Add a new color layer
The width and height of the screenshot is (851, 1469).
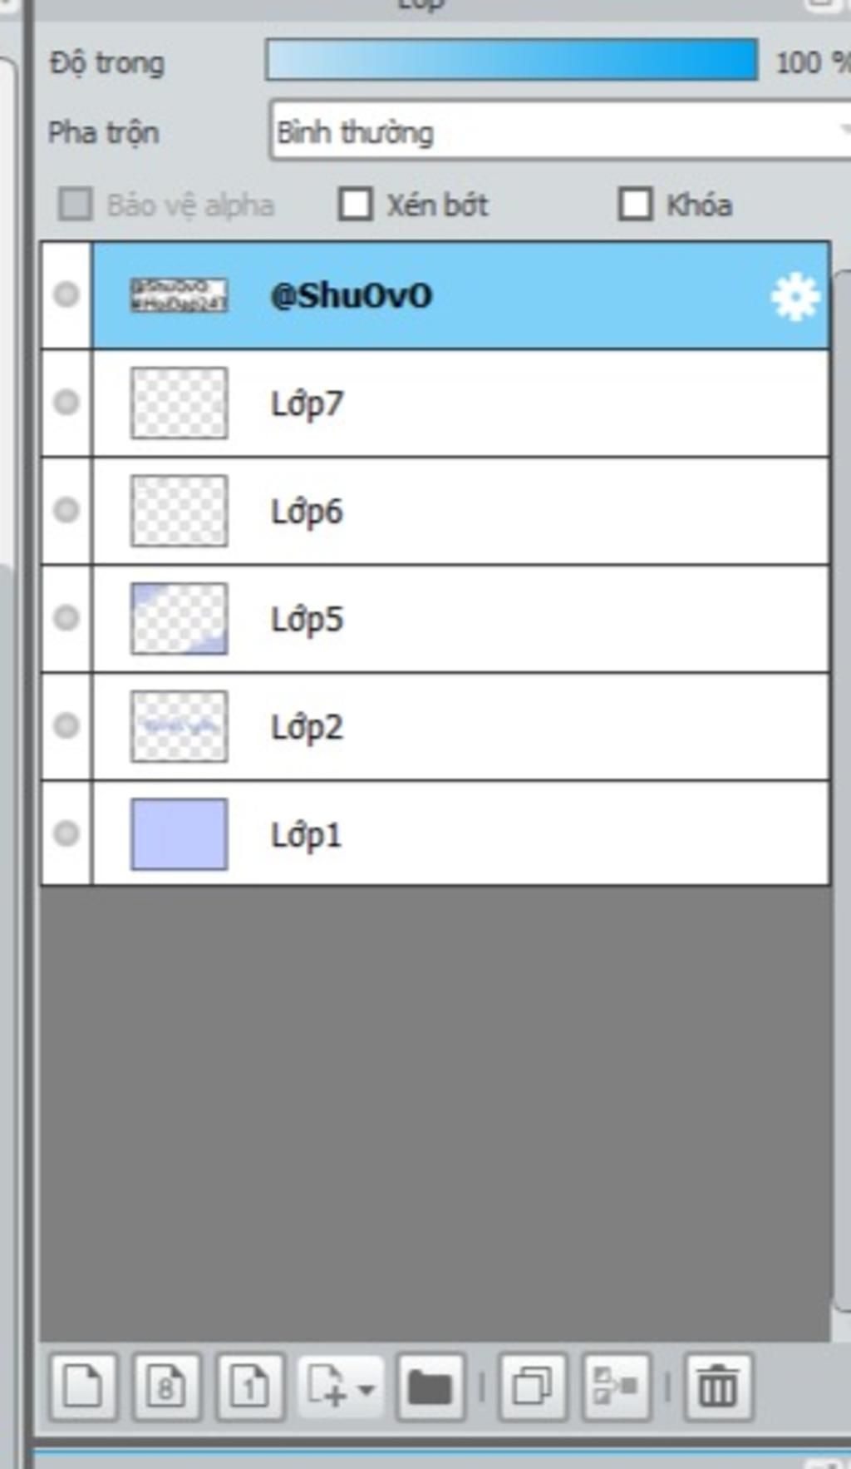tap(83, 1387)
